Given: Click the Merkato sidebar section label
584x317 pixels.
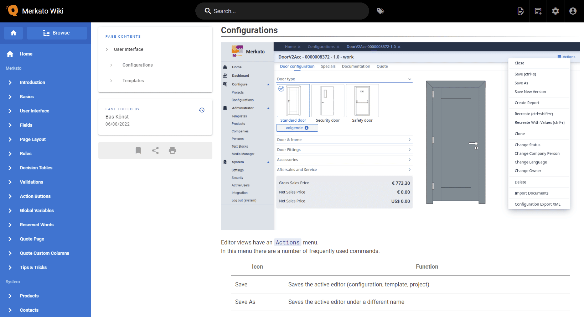Looking at the screenshot, I should pyautogui.click(x=14, y=68).
